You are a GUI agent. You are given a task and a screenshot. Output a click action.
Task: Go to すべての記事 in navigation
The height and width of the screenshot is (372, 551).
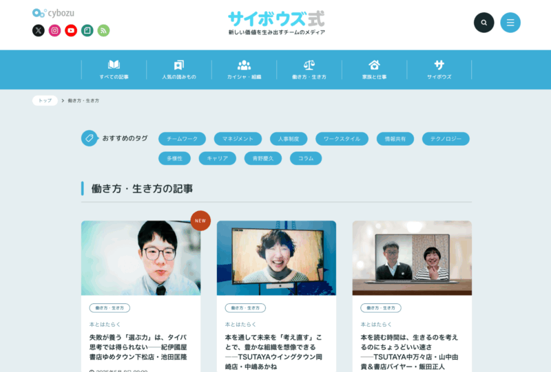pos(114,69)
